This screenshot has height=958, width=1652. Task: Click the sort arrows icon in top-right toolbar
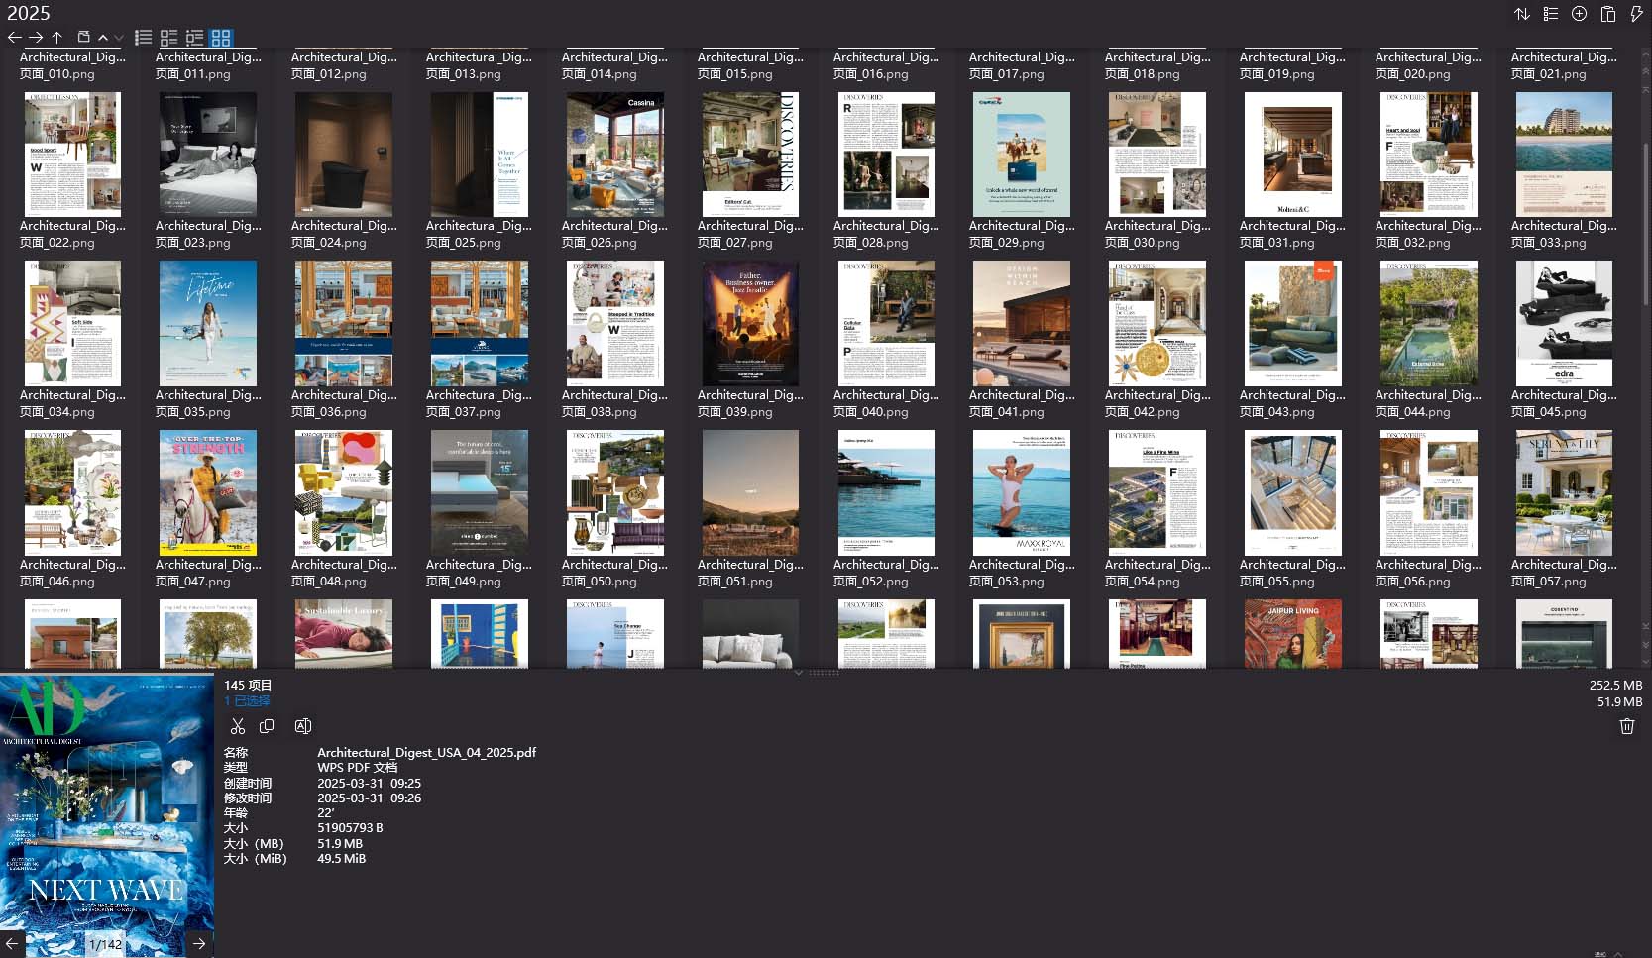[x=1522, y=14]
